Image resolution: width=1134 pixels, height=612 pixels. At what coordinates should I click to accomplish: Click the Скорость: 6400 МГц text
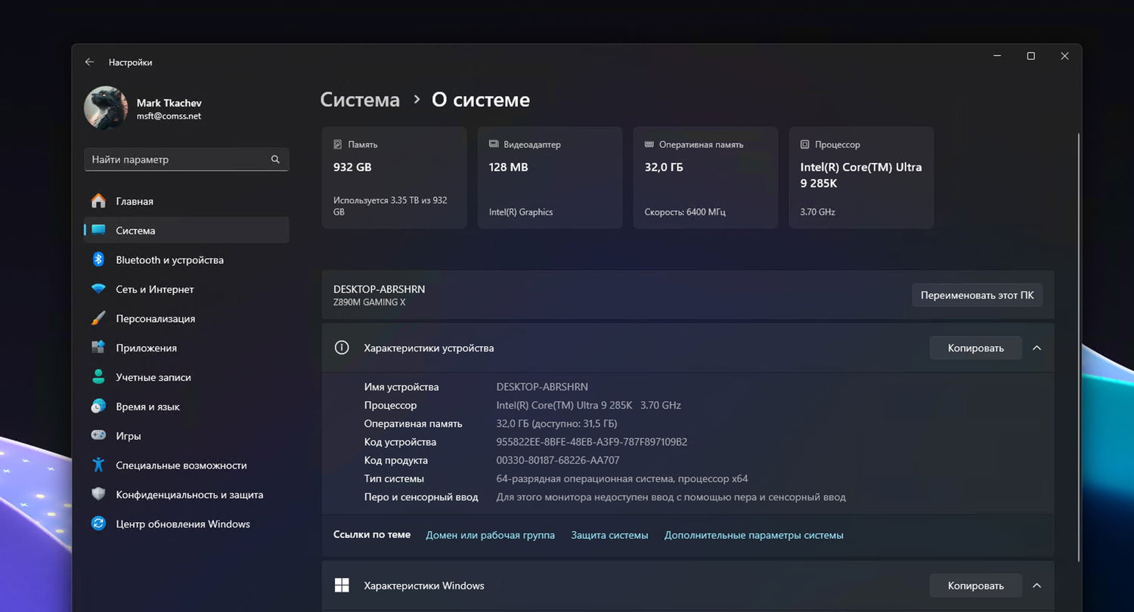pos(686,212)
